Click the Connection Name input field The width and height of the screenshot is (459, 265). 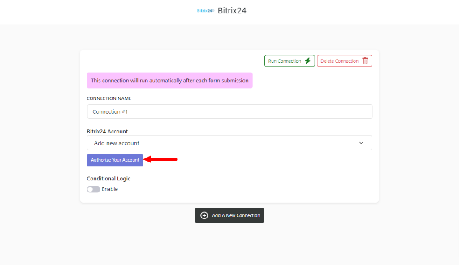(x=229, y=111)
